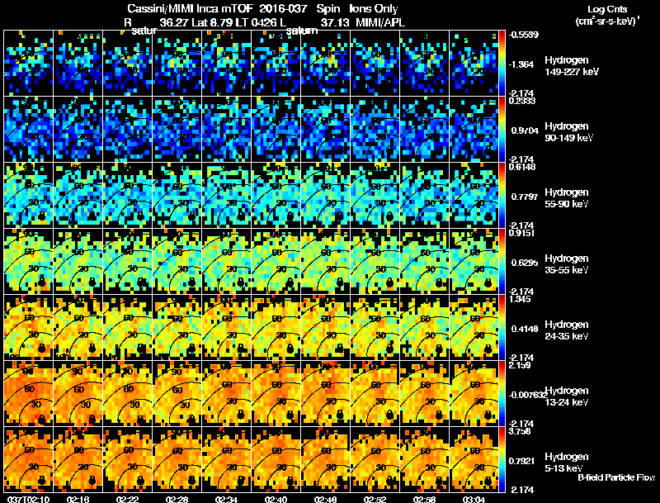Select the Hydrogen 35-55 keV panel at 02:28
Image resolution: width=660 pixels, height=503 pixels.
[x=177, y=262]
